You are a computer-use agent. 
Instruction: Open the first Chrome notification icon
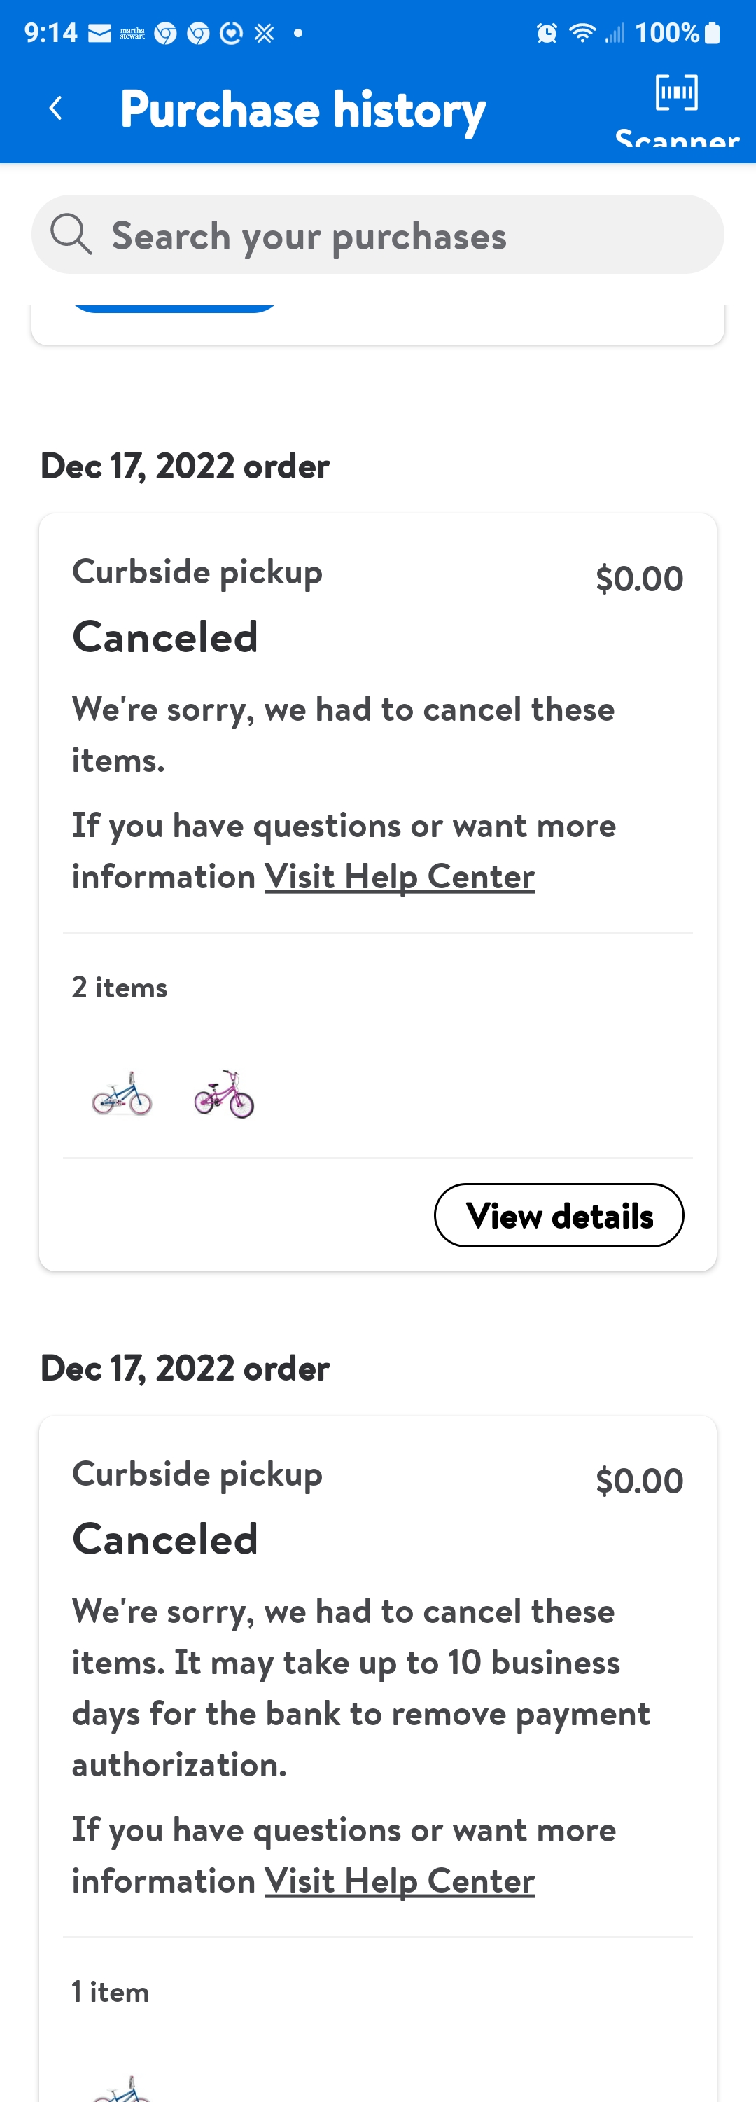164,33
